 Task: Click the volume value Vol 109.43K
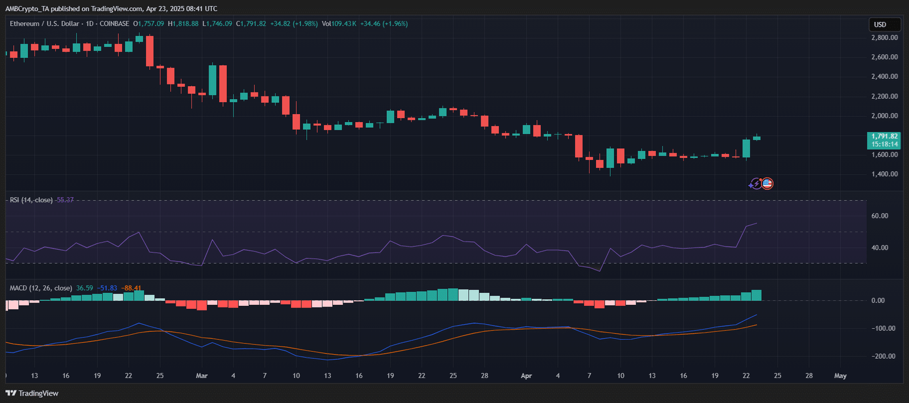[339, 24]
